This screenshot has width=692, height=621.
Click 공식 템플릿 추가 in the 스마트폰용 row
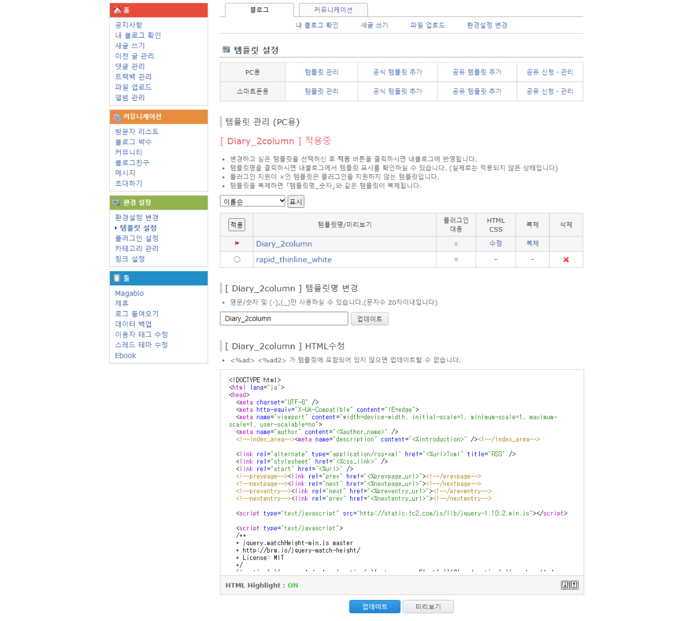(x=398, y=92)
